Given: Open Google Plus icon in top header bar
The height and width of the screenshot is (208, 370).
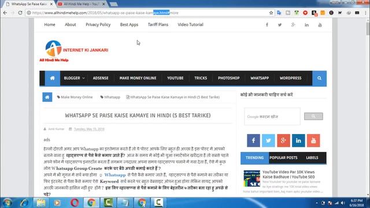Looking at the screenshot, I should point(293,25).
